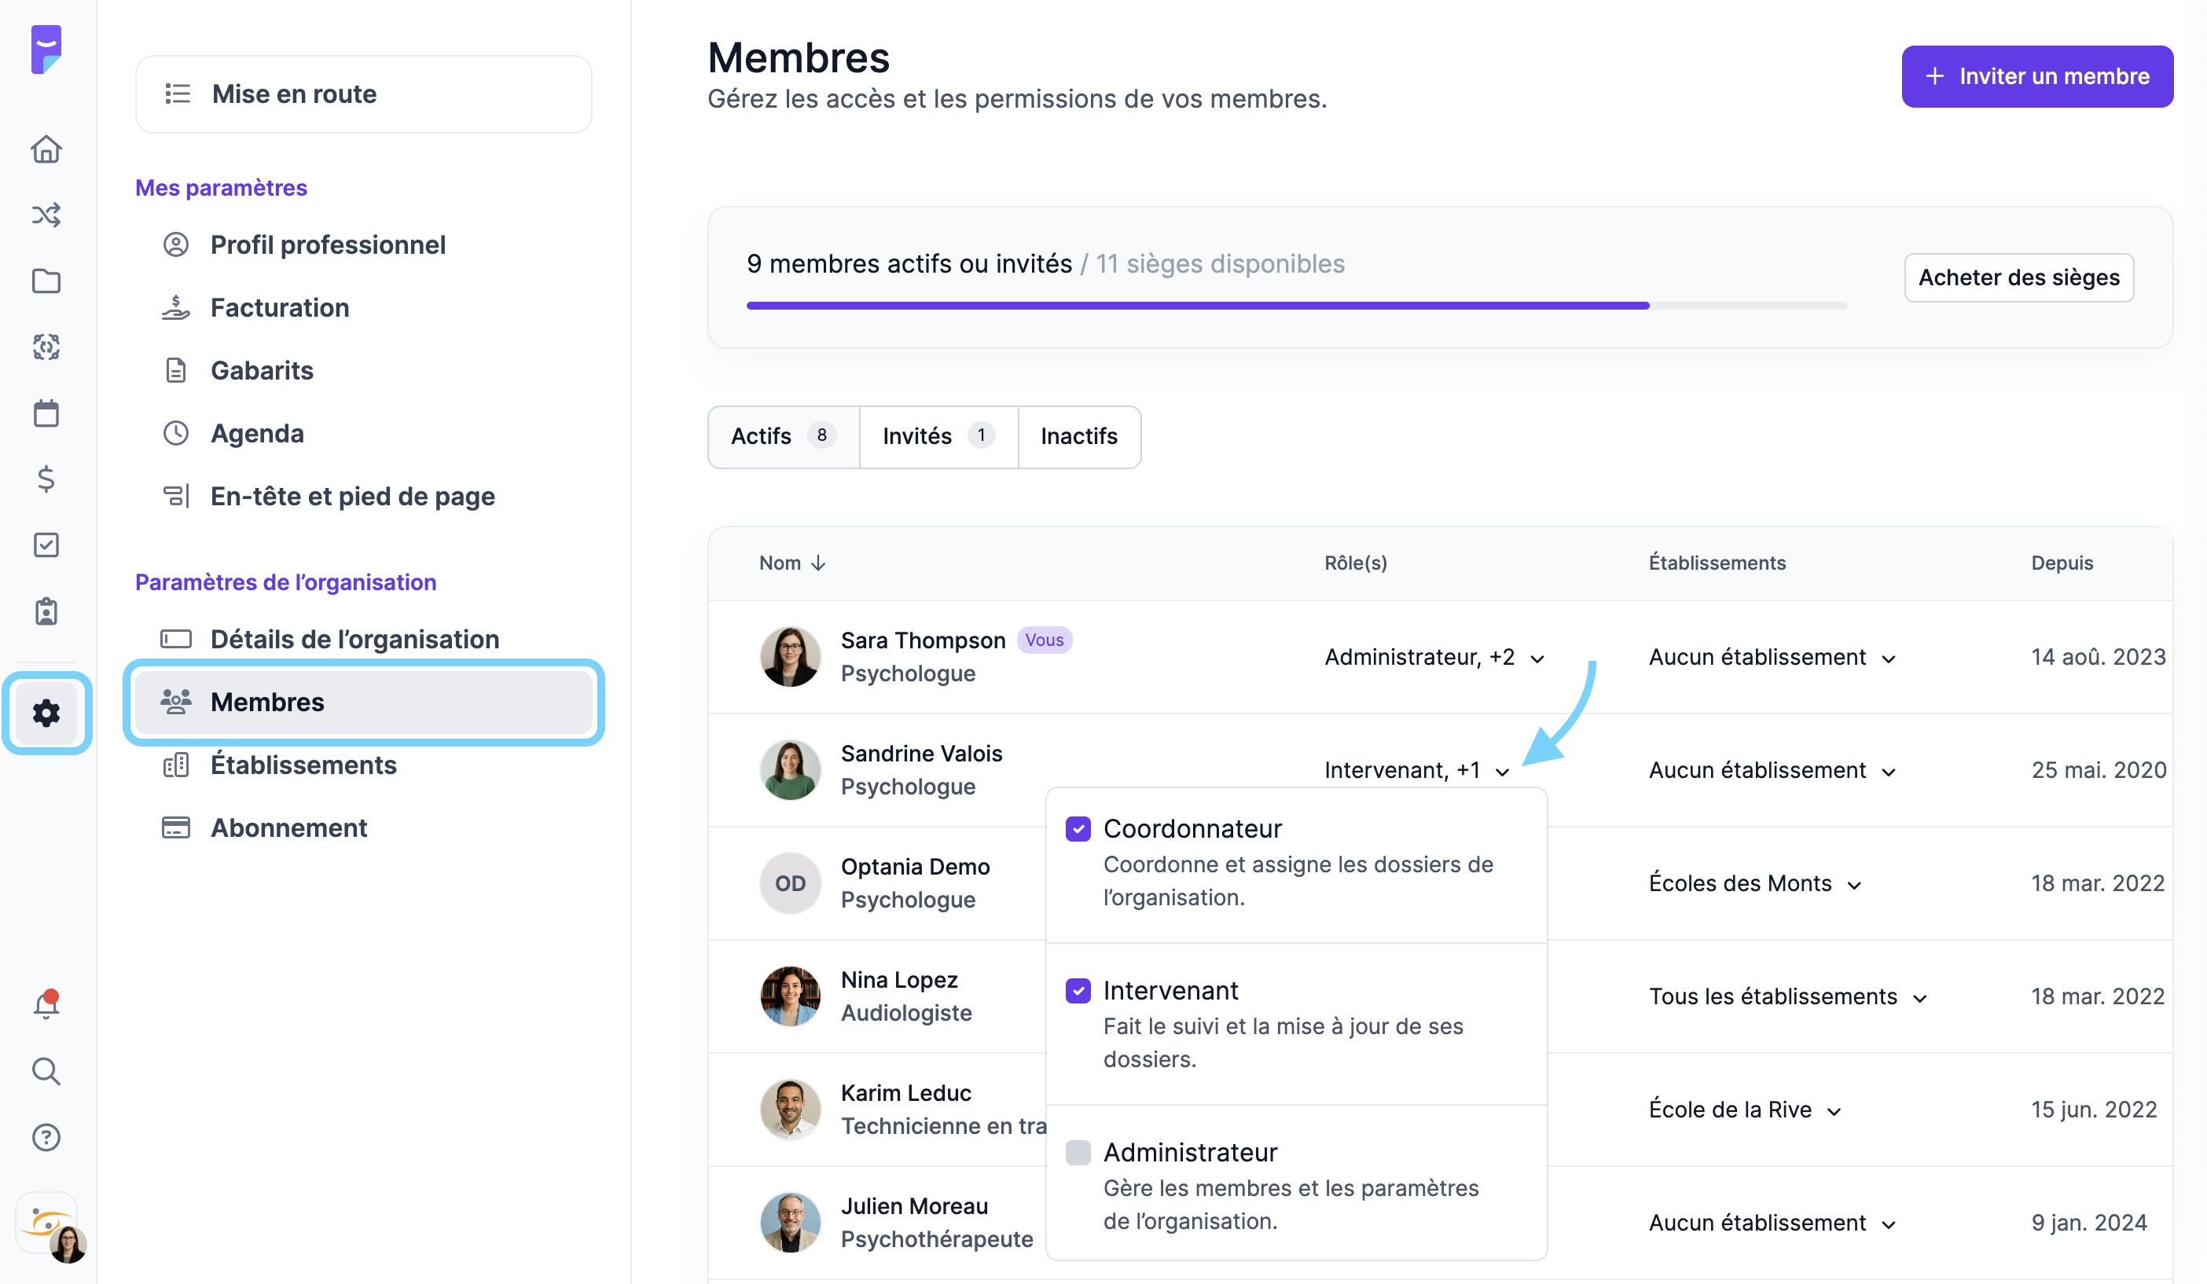Click the Nom sort arrow icon

(818, 563)
